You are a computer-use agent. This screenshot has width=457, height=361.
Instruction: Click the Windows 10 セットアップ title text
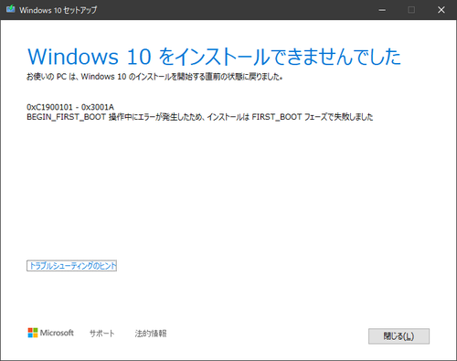coord(58,10)
